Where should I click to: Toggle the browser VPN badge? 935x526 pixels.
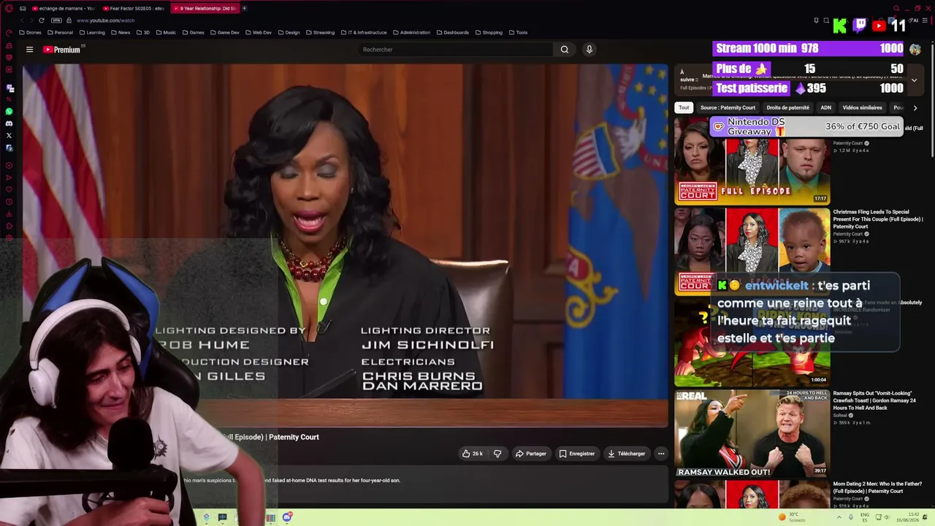point(56,20)
